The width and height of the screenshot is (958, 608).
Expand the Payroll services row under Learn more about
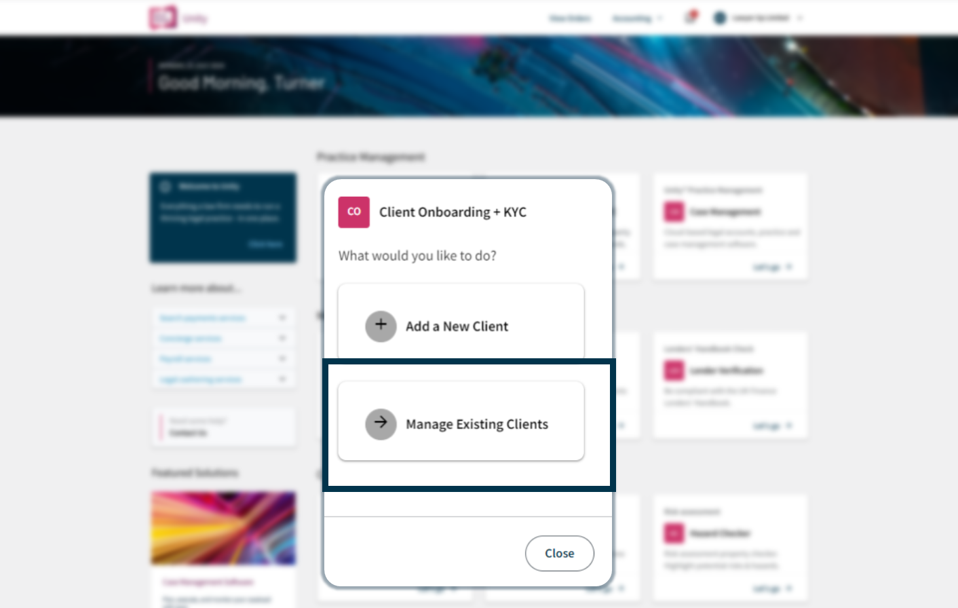[x=223, y=359]
